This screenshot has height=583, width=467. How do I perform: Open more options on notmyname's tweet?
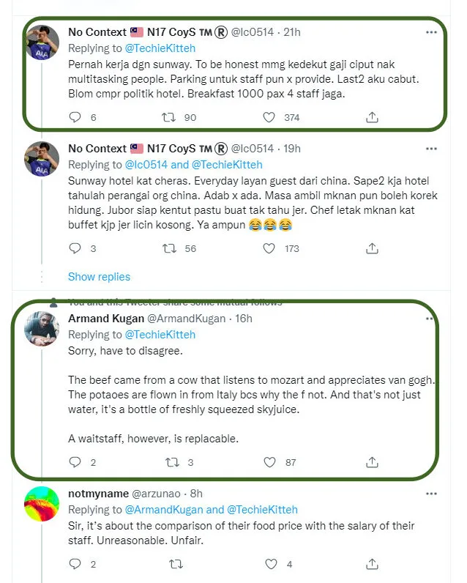(432, 494)
